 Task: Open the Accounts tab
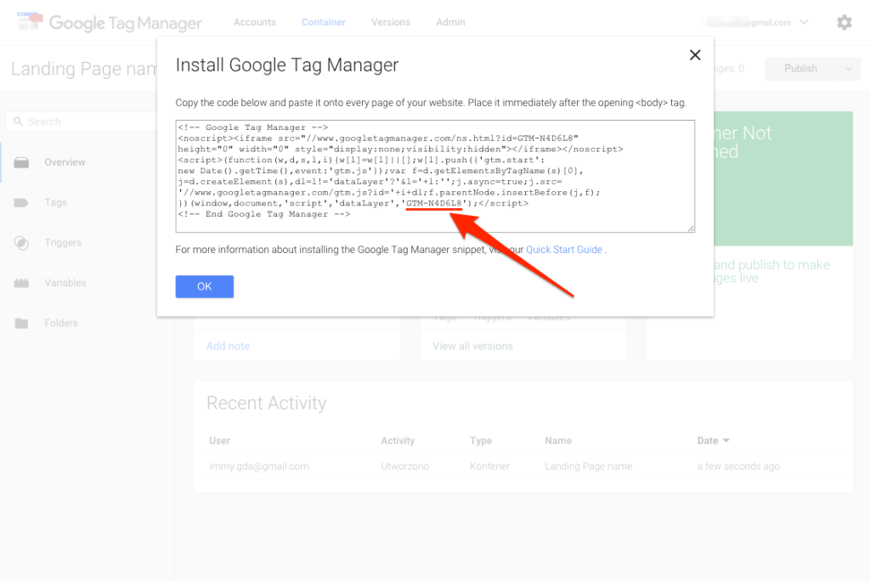tap(255, 22)
